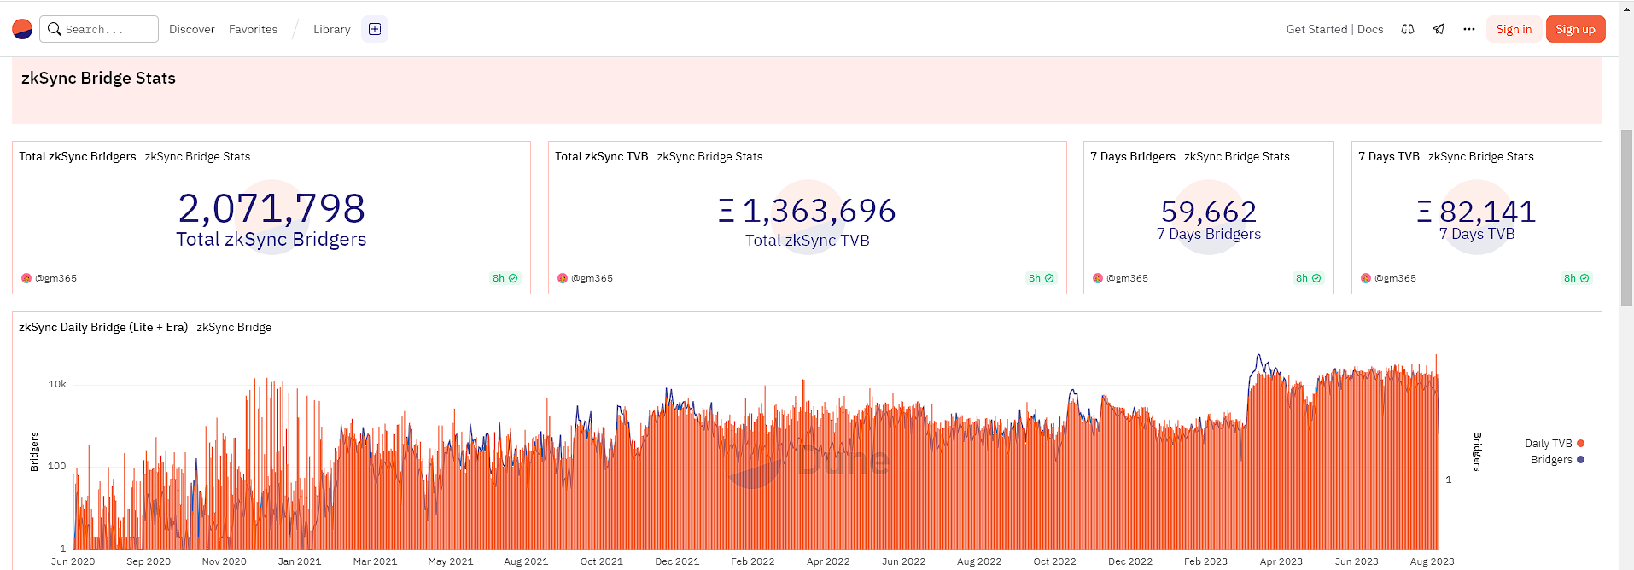
Task: Open the Telegram icon link
Action: [x=1439, y=29]
